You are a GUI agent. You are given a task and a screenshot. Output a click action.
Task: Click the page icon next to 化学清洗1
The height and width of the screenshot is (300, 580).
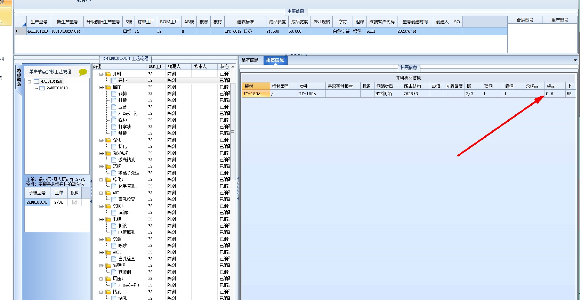coord(114,186)
